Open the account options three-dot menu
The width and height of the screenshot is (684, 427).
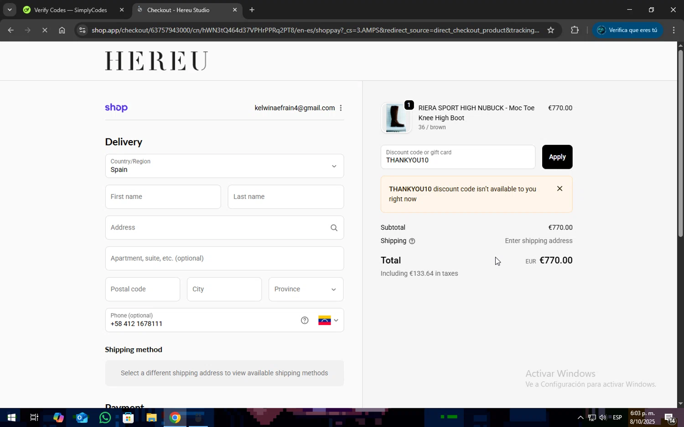pos(341,108)
